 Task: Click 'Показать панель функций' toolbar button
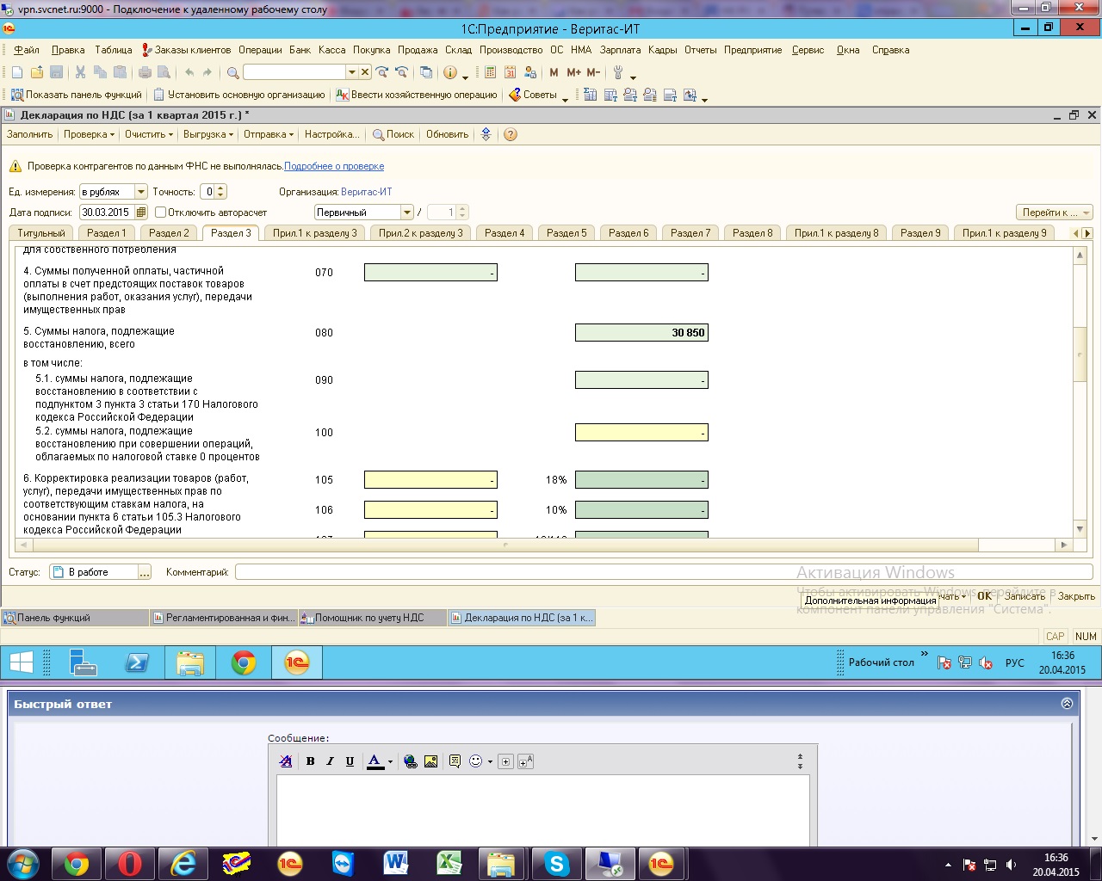pos(77,95)
